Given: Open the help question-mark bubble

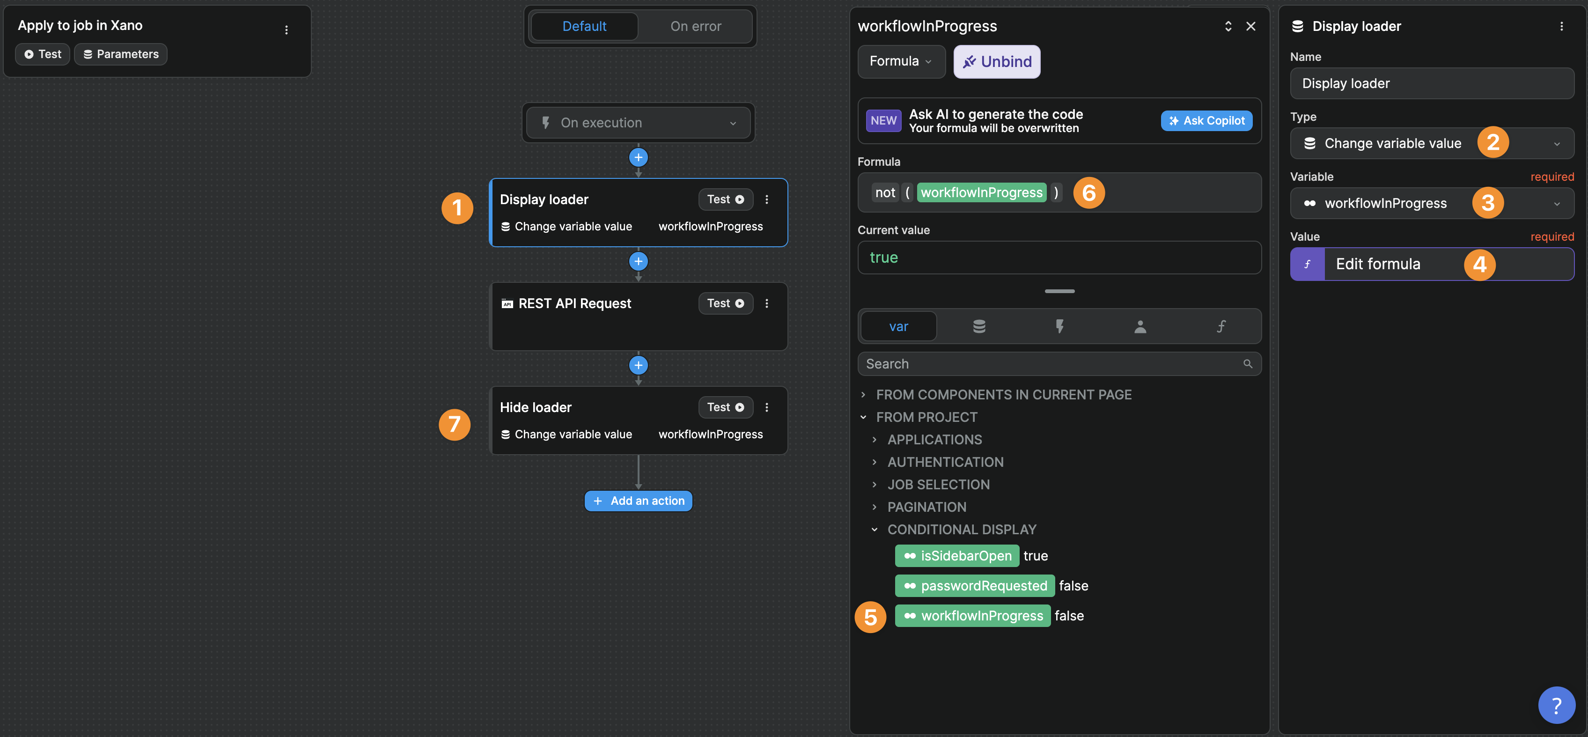Looking at the screenshot, I should coord(1556,704).
